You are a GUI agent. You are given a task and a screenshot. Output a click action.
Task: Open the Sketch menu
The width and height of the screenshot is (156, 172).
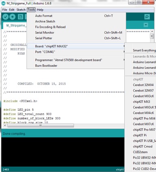pyautogui.click(x=21, y=10)
